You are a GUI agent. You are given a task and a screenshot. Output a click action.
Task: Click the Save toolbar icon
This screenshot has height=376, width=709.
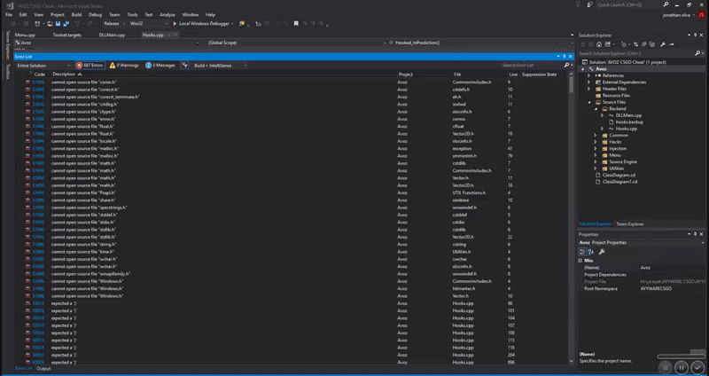pyautogui.click(x=58, y=24)
